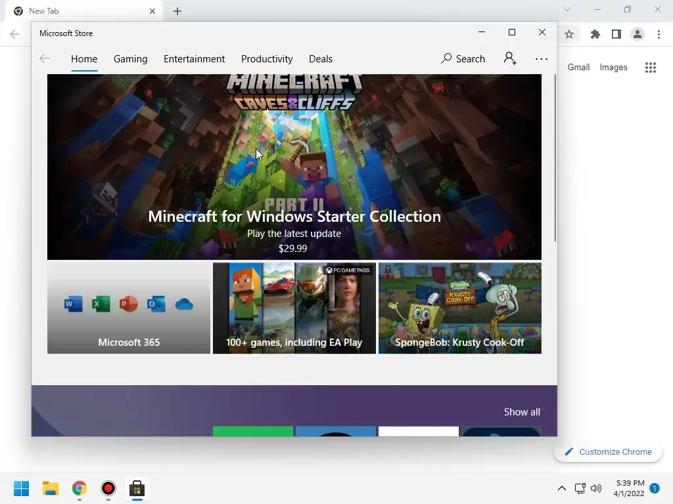This screenshot has height=504, width=673.
Task: Open Chrome tab search chevron
Action: pos(567,9)
